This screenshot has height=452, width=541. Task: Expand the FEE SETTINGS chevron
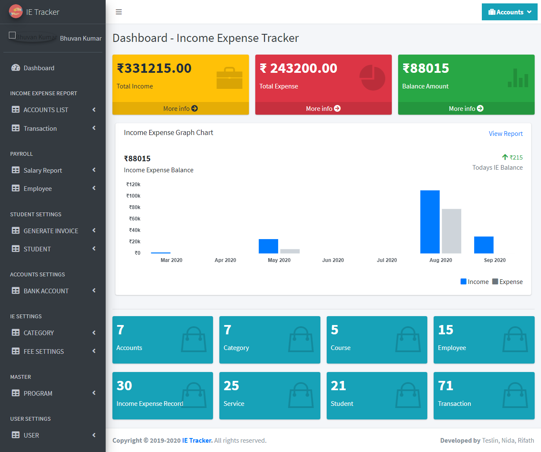(x=94, y=351)
